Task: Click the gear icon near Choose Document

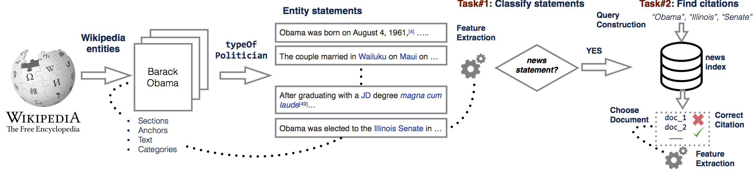Action: pyautogui.click(x=676, y=158)
